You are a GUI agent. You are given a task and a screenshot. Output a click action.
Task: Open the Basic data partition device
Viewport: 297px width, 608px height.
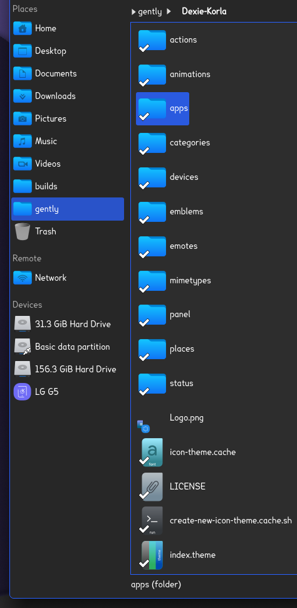click(x=68, y=347)
